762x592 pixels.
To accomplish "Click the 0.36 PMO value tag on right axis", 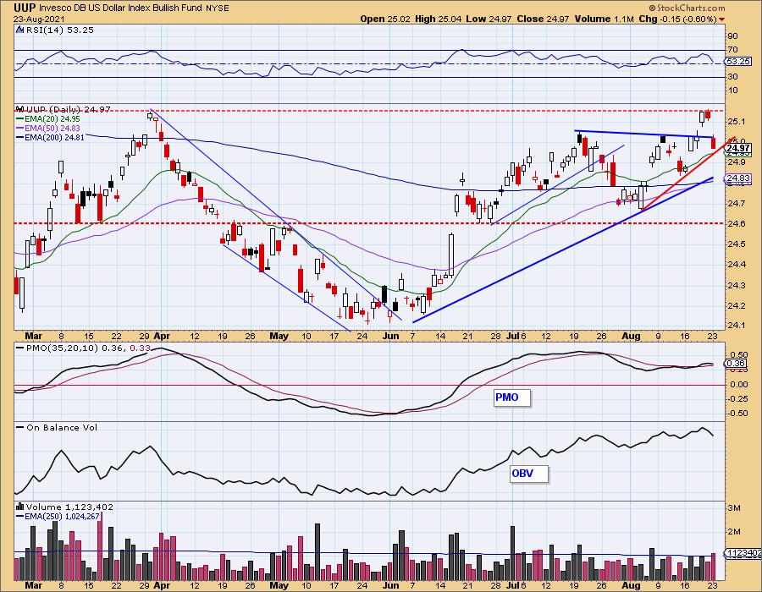I will pos(737,364).
